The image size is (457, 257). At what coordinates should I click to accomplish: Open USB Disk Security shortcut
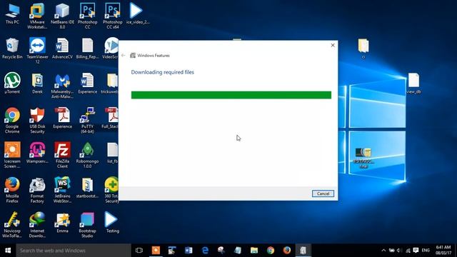(37, 121)
